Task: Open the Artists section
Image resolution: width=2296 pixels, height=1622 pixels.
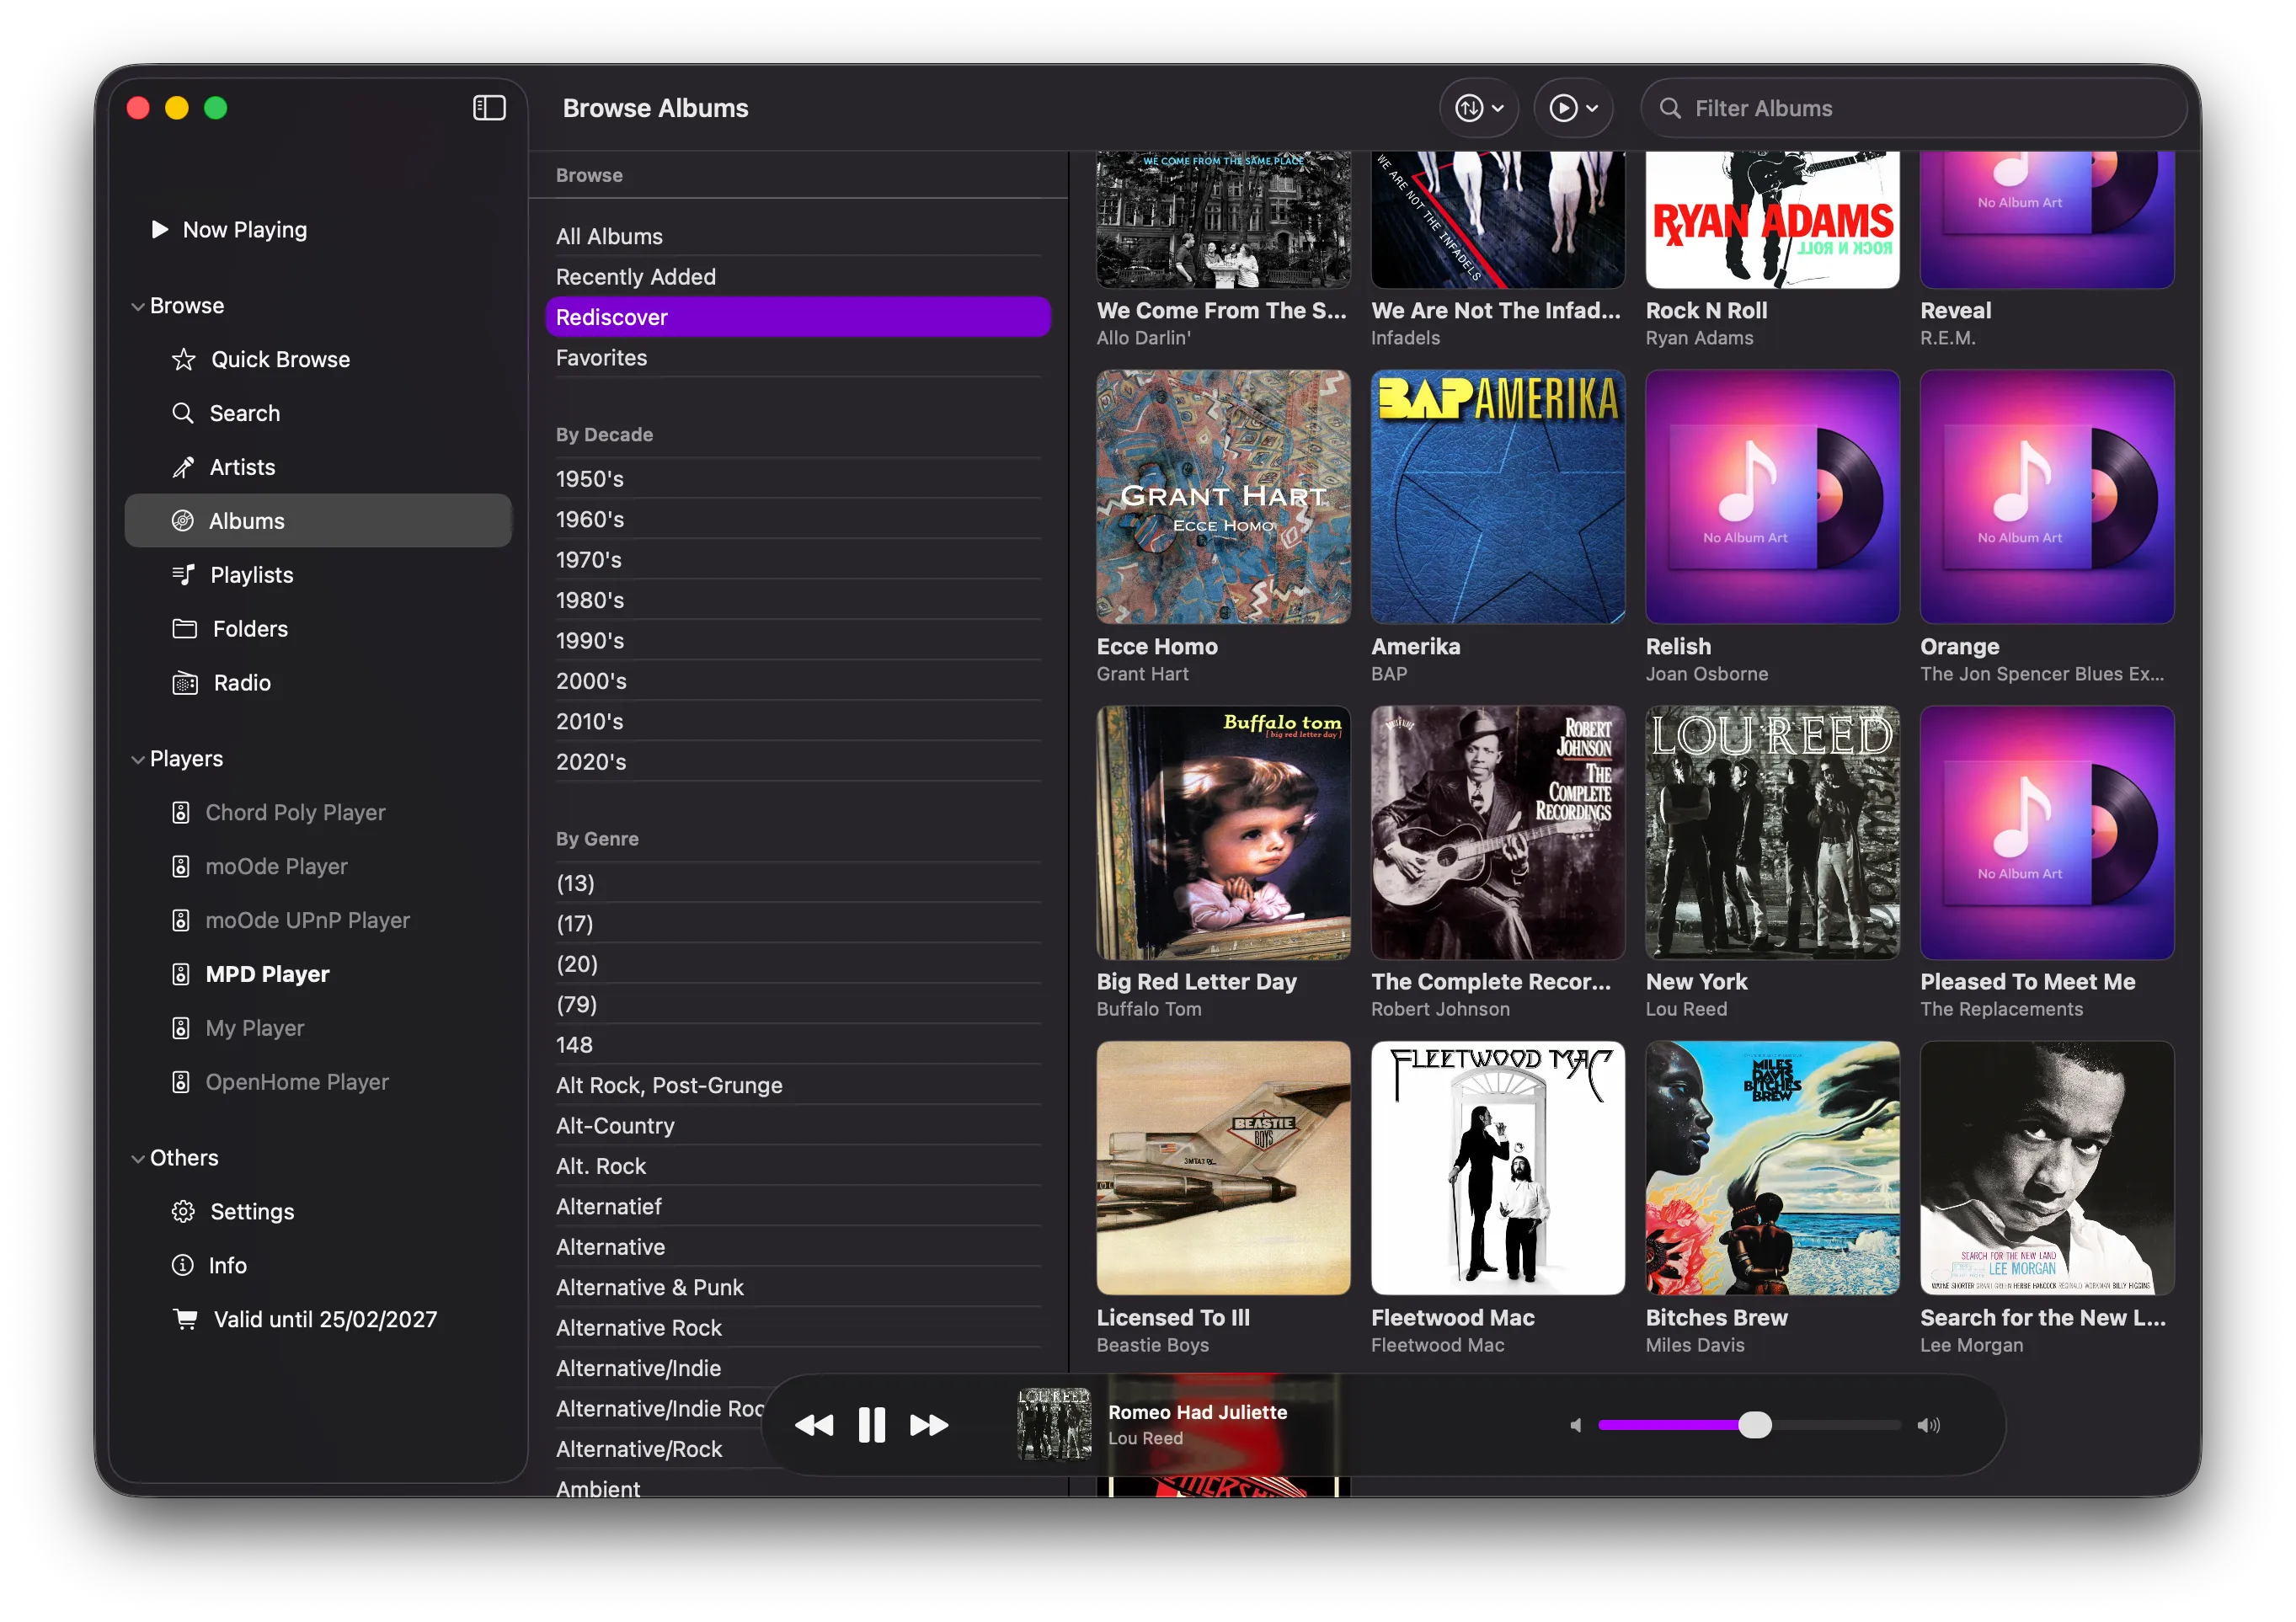Action: [x=241, y=467]
